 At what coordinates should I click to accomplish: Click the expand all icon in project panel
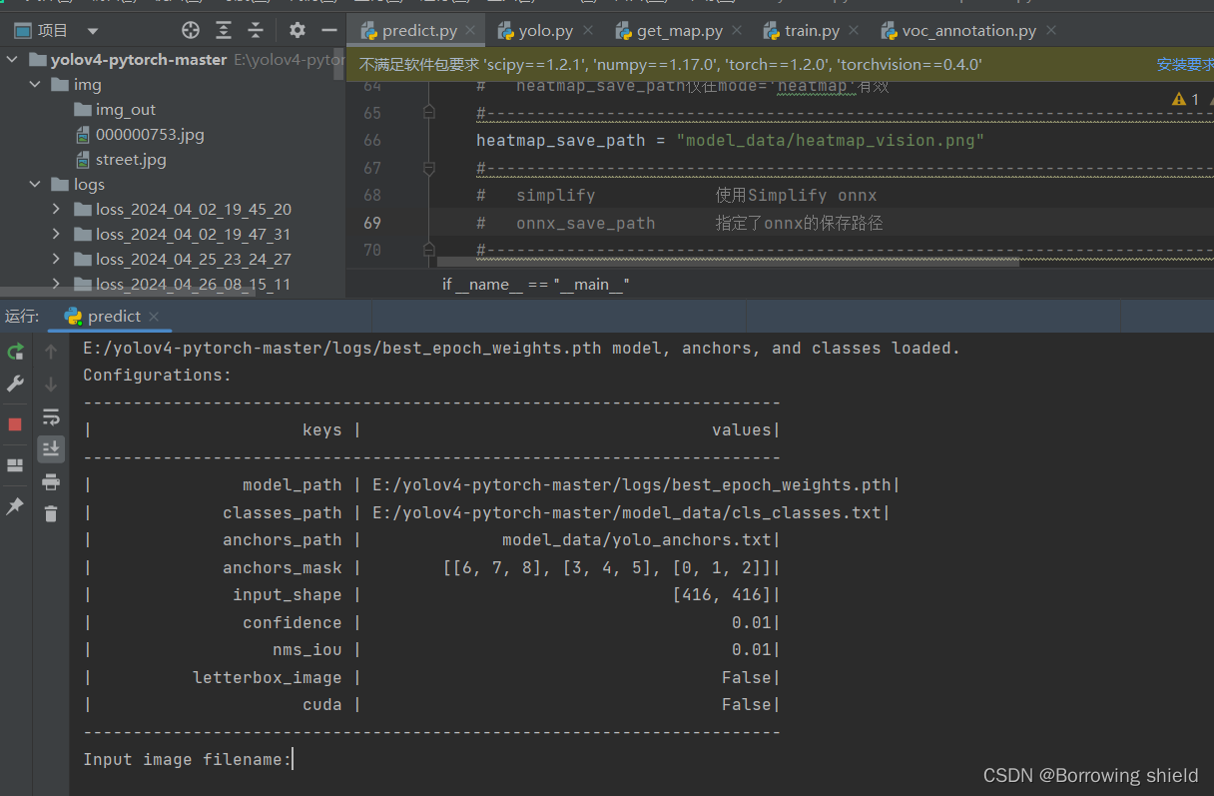click(x=224, y=31)
